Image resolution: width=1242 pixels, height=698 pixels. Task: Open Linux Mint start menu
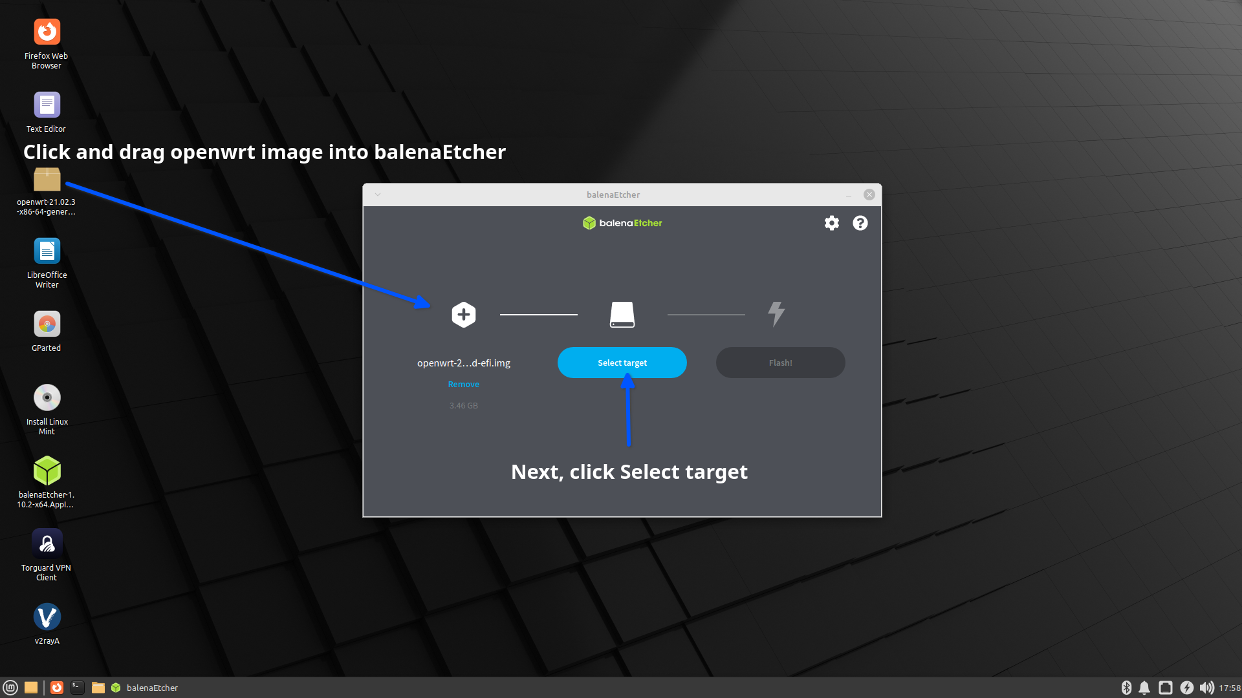point(10,688)
